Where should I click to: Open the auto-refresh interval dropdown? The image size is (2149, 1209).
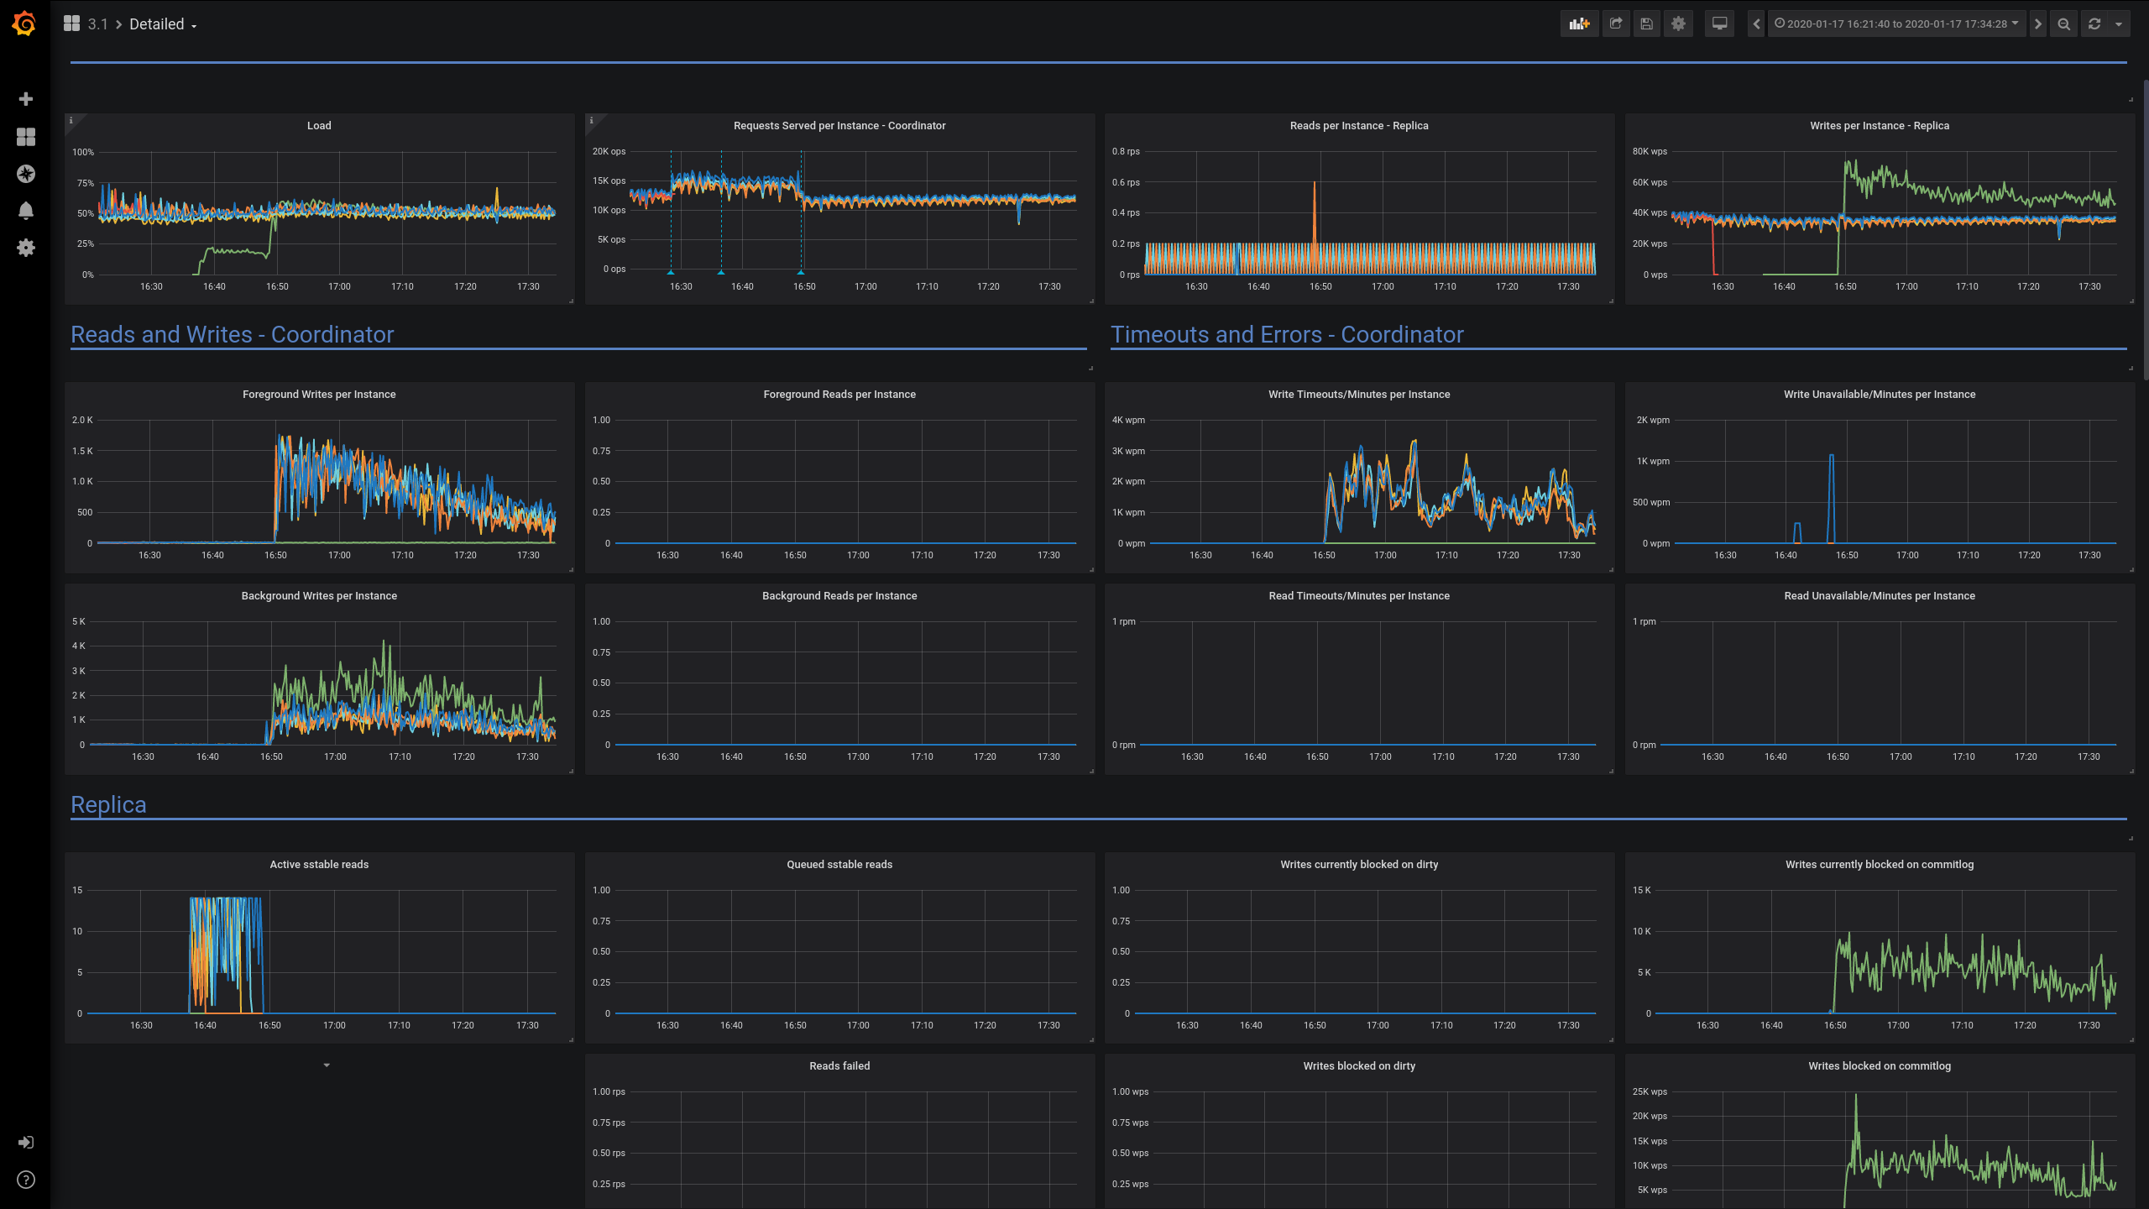click(2119, 24)
